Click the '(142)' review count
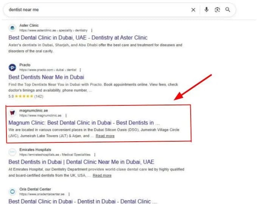 tap(39, 96)
